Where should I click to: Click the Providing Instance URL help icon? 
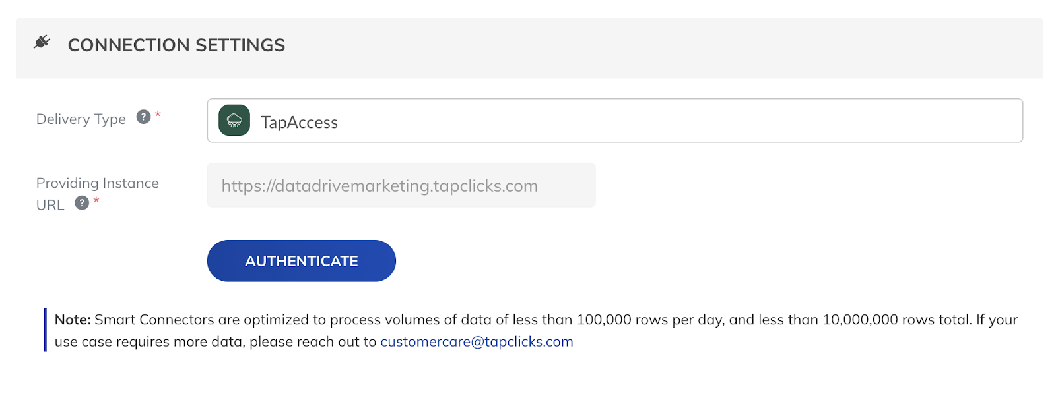click(x=82, y=202)
